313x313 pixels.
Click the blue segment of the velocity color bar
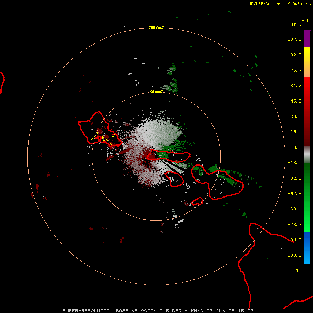[307, 248]
